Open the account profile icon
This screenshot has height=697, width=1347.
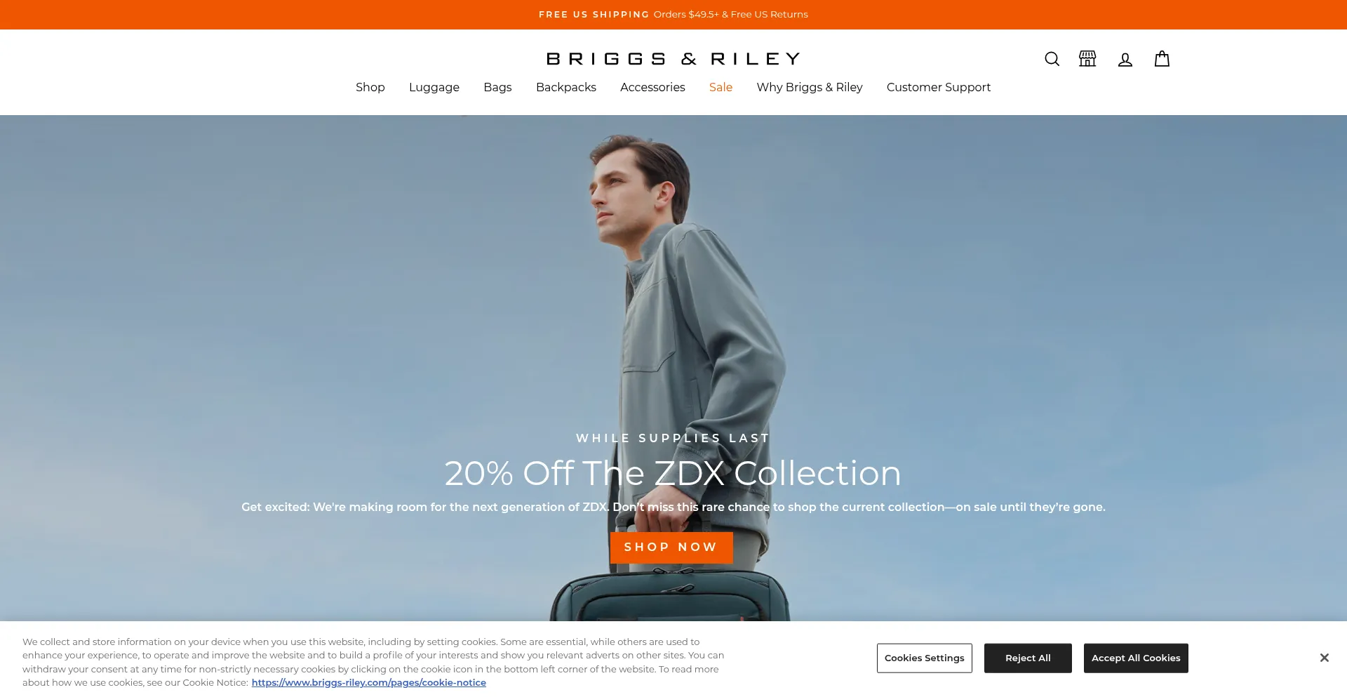(1125, 60)
